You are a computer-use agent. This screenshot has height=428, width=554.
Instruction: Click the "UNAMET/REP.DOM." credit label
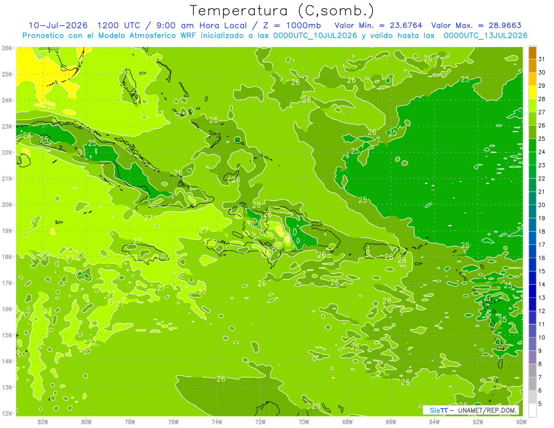click(x=487, y=410)
